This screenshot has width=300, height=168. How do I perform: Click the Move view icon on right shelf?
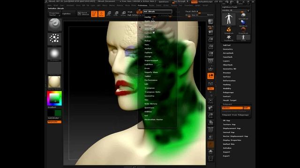click(210, 108)
